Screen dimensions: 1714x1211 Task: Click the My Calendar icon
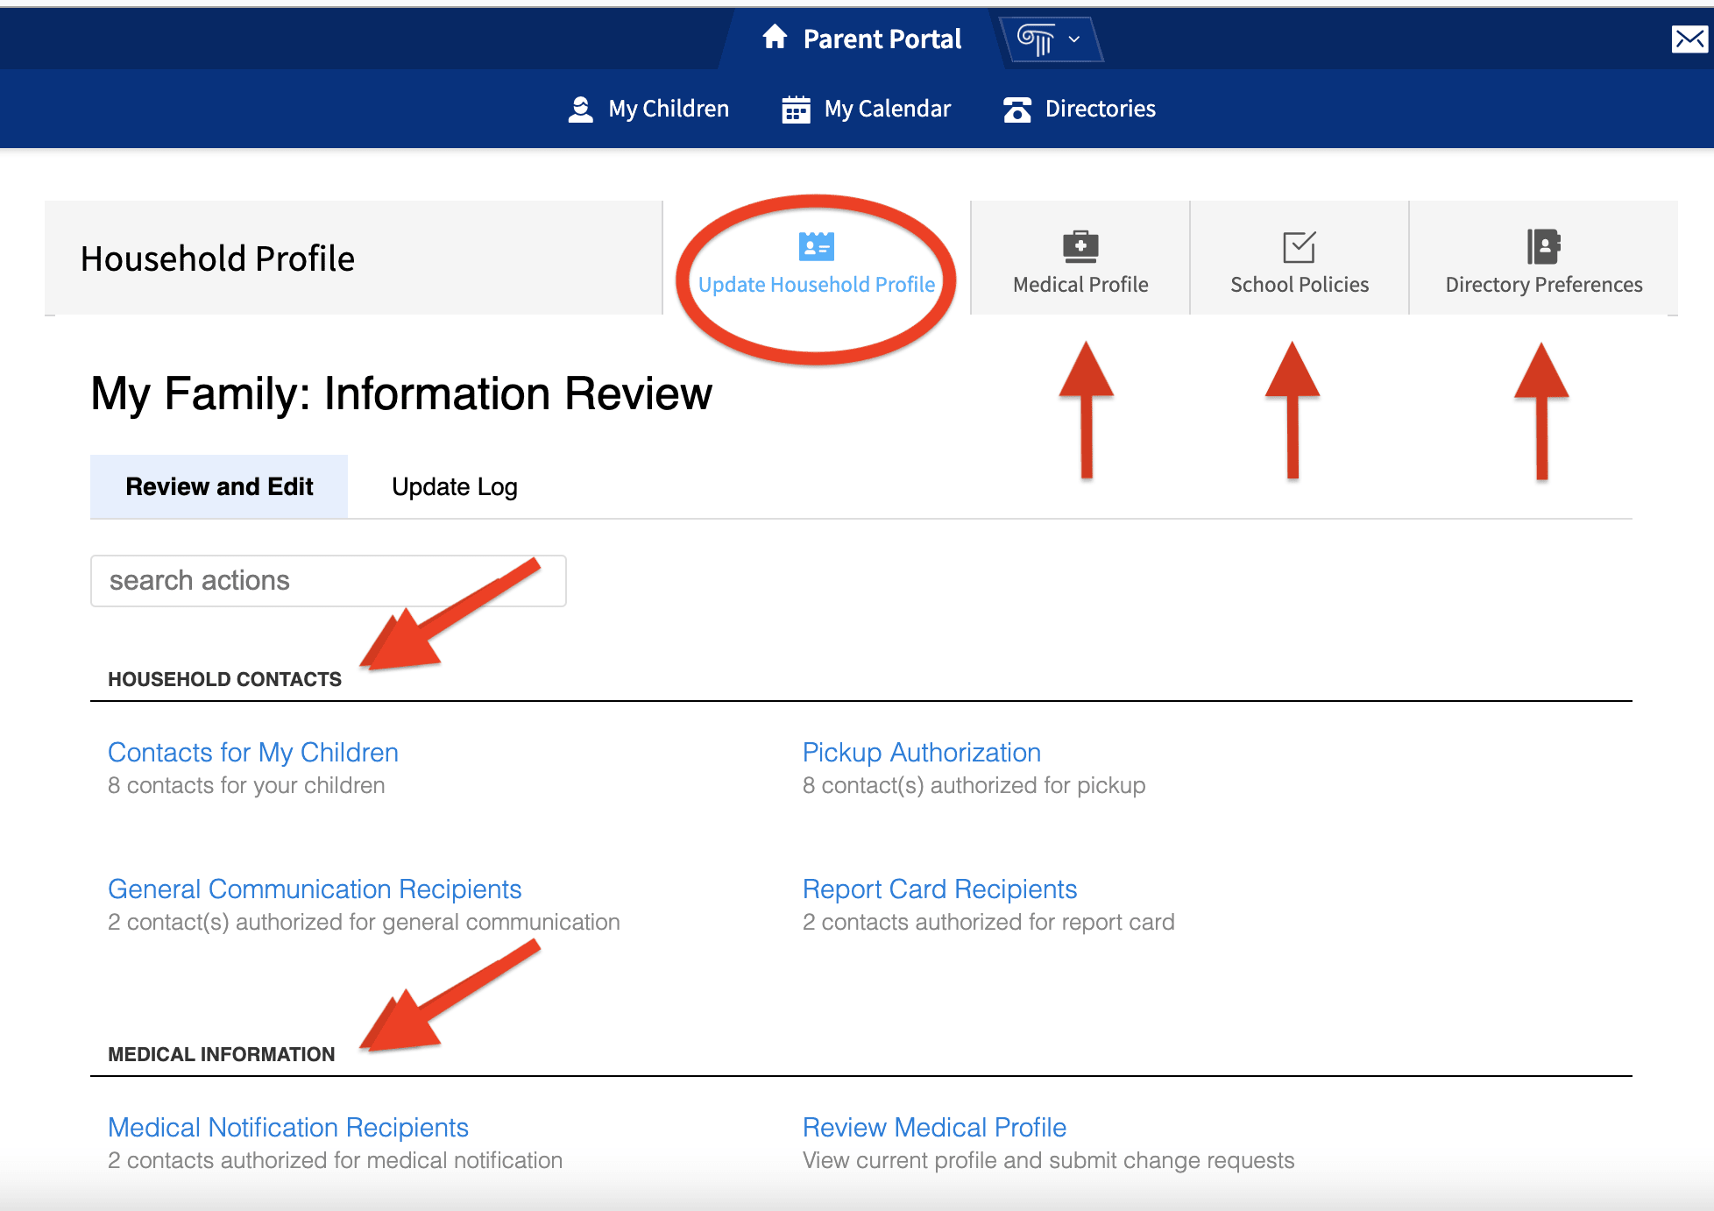(796, 110)
